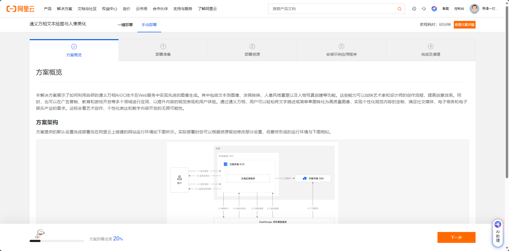Switch to the 手动部署 tab

click(149, 25)
